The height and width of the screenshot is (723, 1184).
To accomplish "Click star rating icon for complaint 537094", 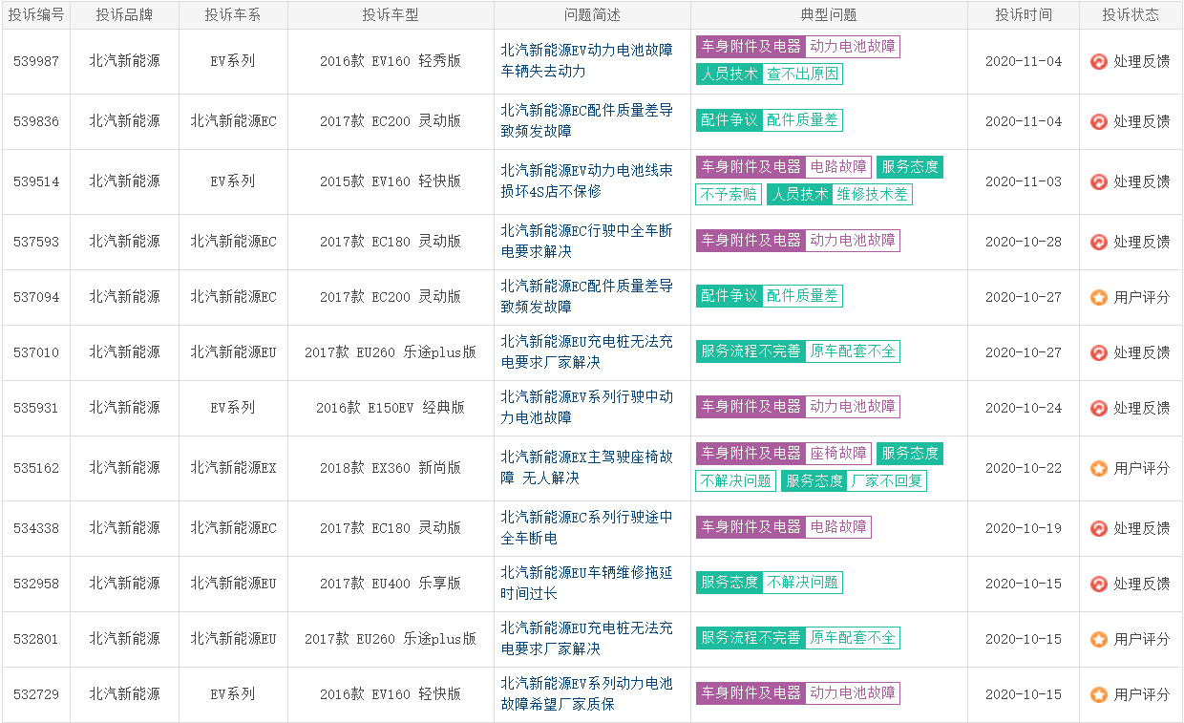I will pyautogui.click(x=1099, y=297).
